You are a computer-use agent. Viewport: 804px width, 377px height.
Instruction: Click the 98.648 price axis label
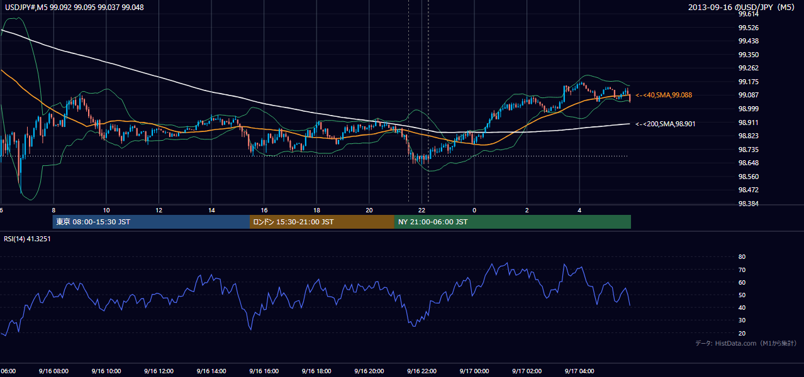pyautogui.click(x=748, y=163)
